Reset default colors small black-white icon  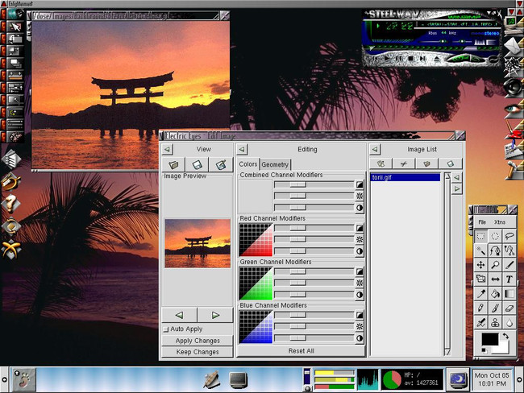(x=484, y=350)
